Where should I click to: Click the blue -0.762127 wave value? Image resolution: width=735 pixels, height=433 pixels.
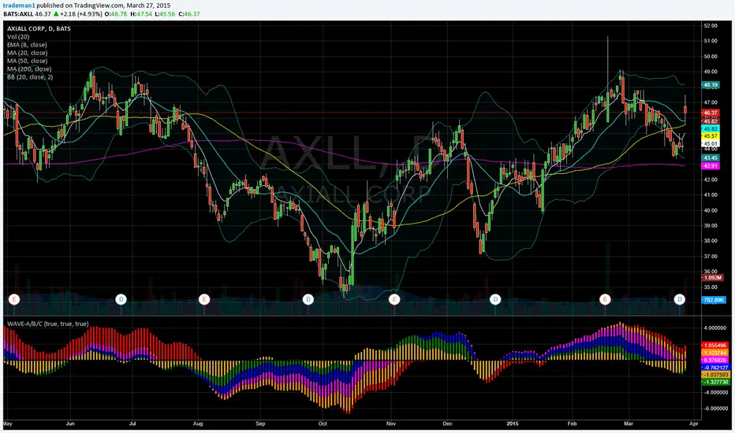[716, 368]
